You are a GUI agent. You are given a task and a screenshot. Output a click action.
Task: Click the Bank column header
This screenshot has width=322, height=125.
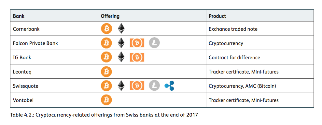pos(19,16)
